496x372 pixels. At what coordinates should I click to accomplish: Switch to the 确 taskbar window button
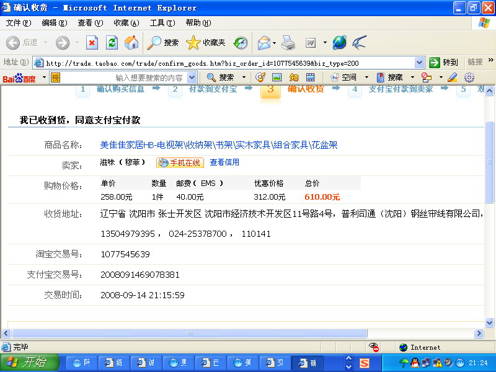[x=307, y=363]
